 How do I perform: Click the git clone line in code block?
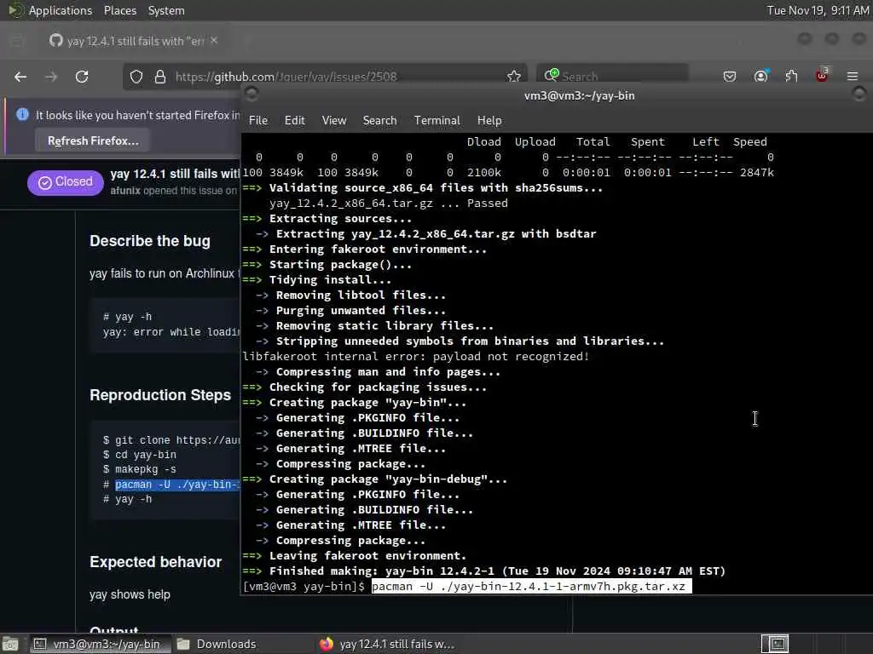(171, 440)
